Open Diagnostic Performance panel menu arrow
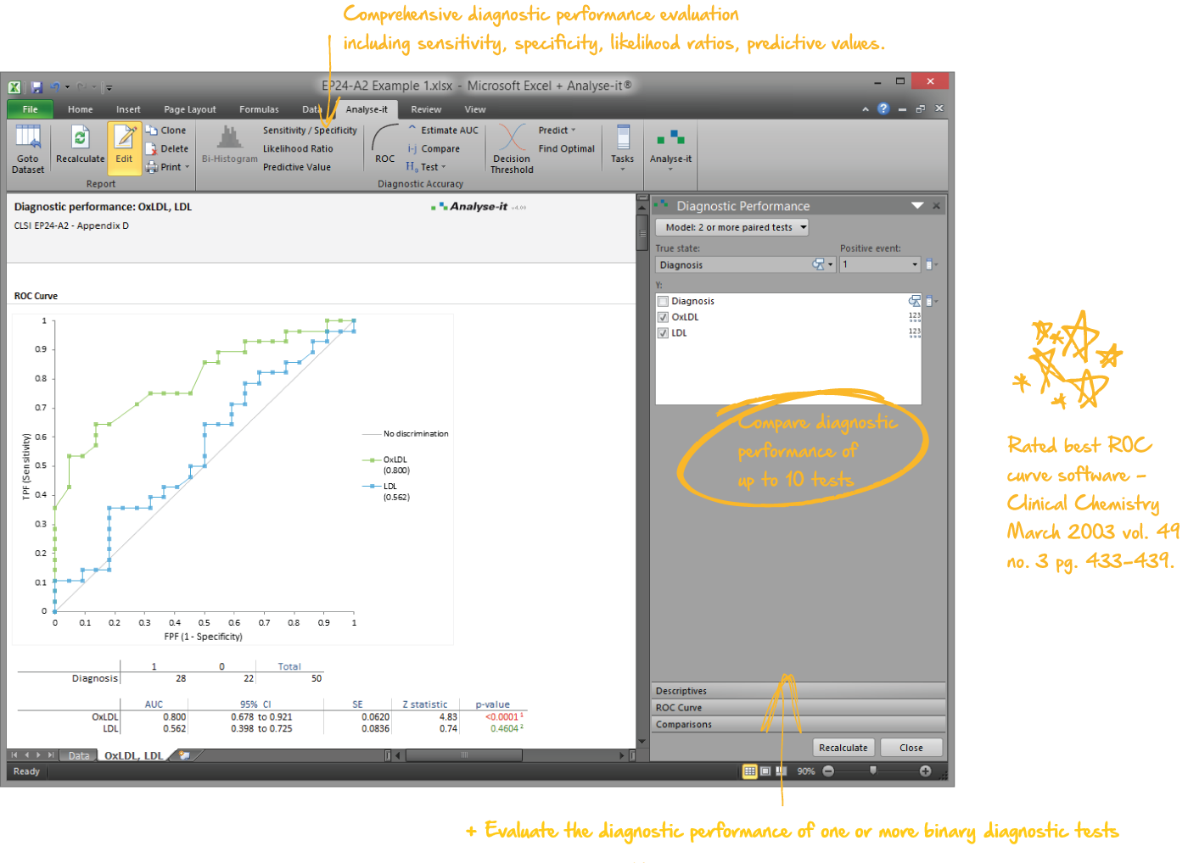Image resolution: width=1188 pixels, height=863 pixels. pos(917,206)
